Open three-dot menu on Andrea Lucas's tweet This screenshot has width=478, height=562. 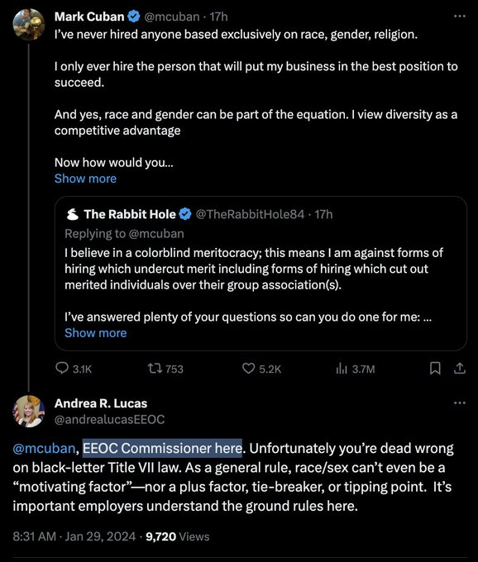click(x=459, y=402)
